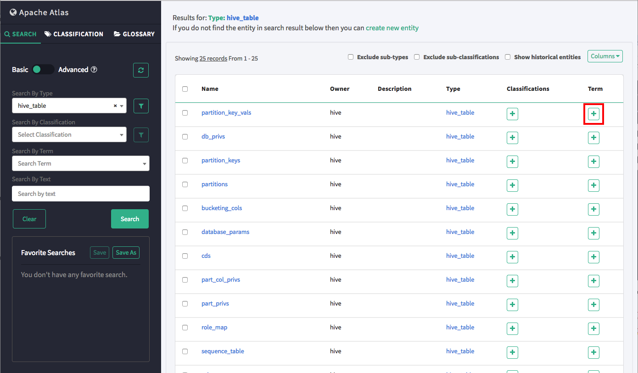Tick the select-all header checkbox
The height and width of the screenshot is (373, 638).
185,89
